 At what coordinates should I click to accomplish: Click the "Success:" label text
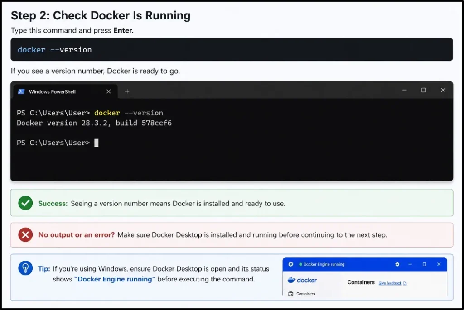click(53, 203)
